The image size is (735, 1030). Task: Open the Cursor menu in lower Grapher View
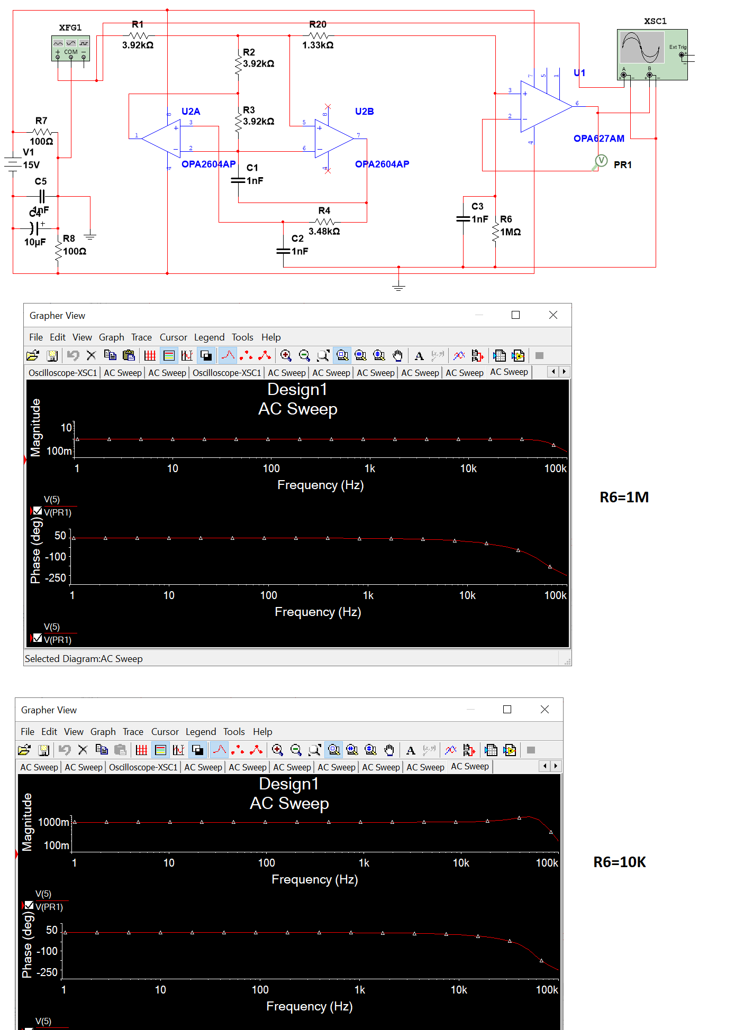pos(165,732)
